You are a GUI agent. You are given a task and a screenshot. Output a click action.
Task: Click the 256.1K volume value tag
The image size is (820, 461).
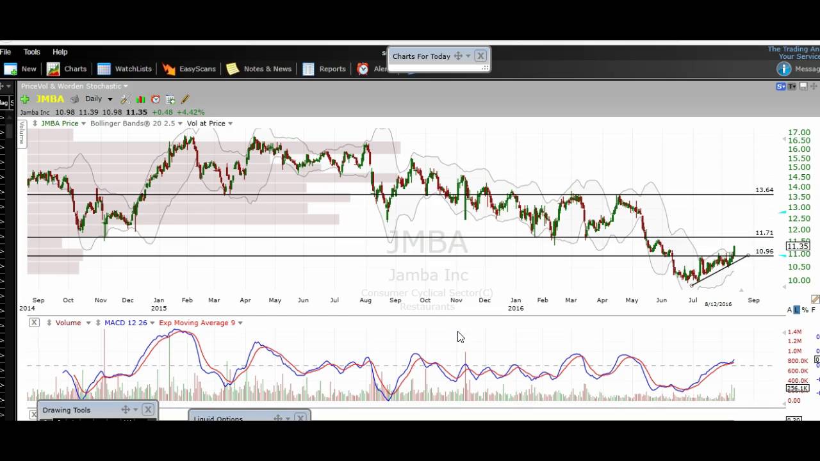click(x=798, y=389)
